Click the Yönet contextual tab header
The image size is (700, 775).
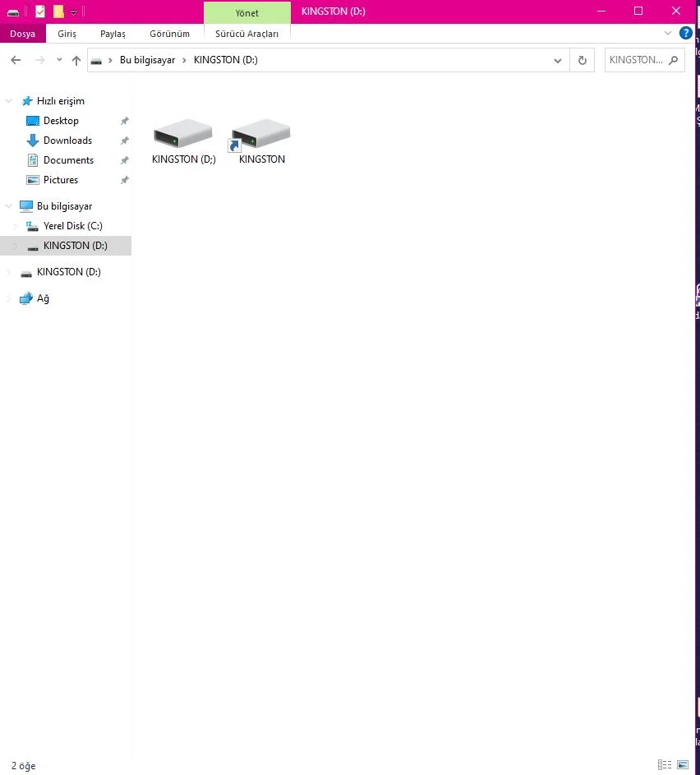point(247,13)
